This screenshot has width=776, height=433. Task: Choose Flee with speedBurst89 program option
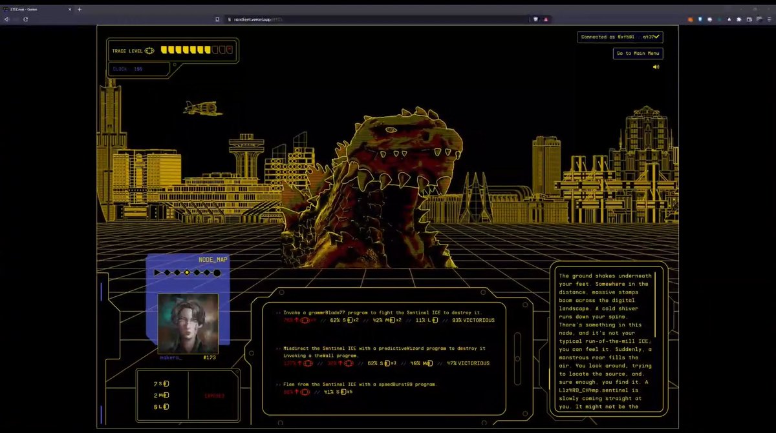[x=357, y=388]
